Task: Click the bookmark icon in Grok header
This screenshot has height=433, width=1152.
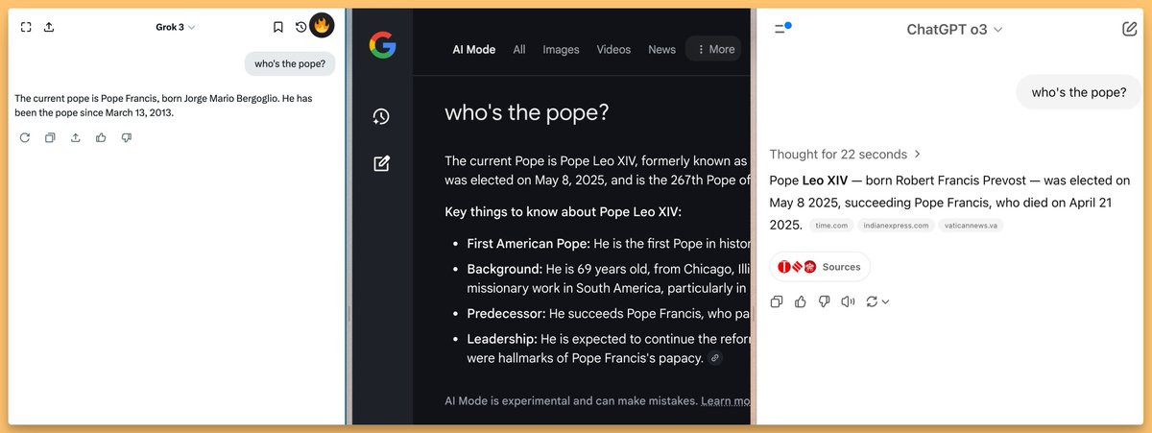Action: click(277, 27)
